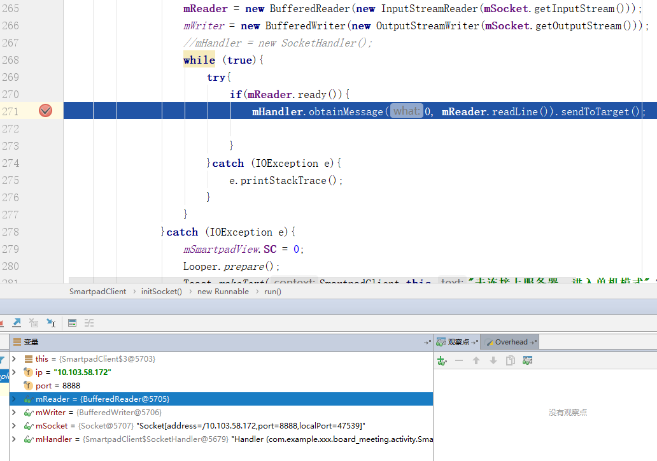The image size is (657, 461).
Task: Click the Move watch down arrow
Action: coord(493,360)
